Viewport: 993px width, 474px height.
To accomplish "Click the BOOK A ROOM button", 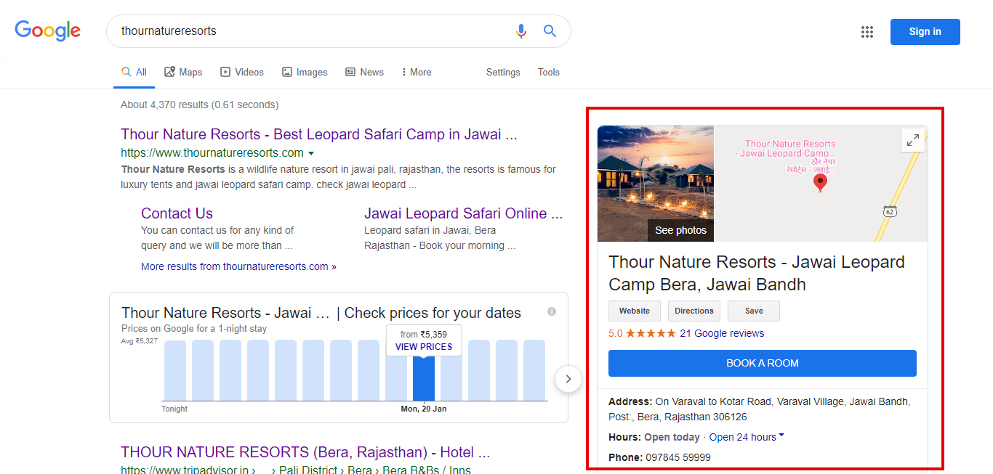I will [x=763, y=363].
